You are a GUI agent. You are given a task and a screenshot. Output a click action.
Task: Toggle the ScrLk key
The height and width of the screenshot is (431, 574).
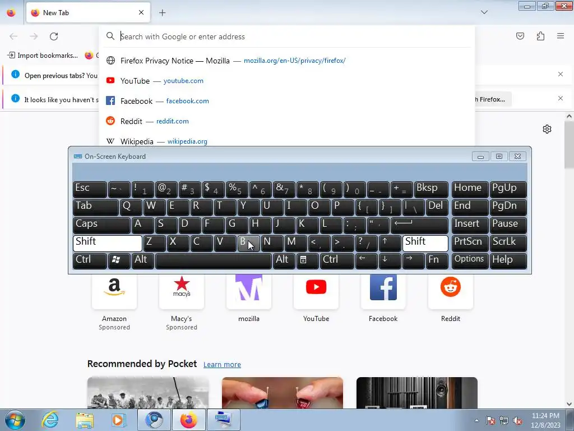point(508,243)
